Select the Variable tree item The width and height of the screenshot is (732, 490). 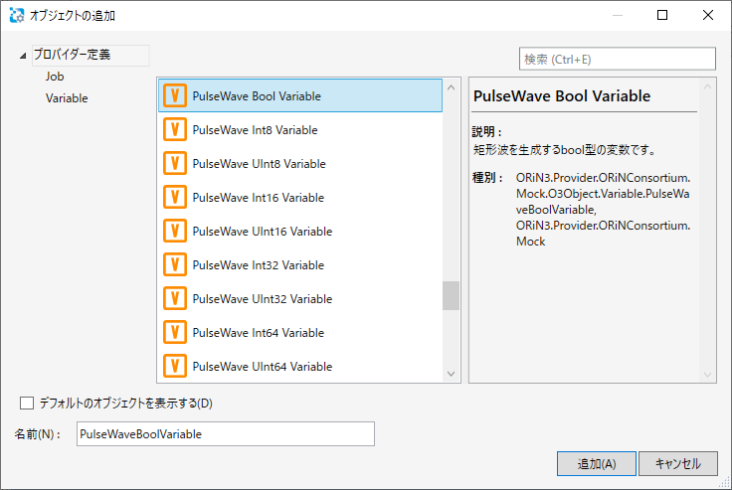67,98
